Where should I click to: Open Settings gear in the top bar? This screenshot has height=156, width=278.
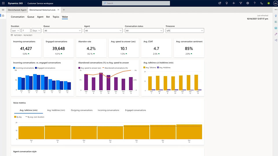pos(248,3)
